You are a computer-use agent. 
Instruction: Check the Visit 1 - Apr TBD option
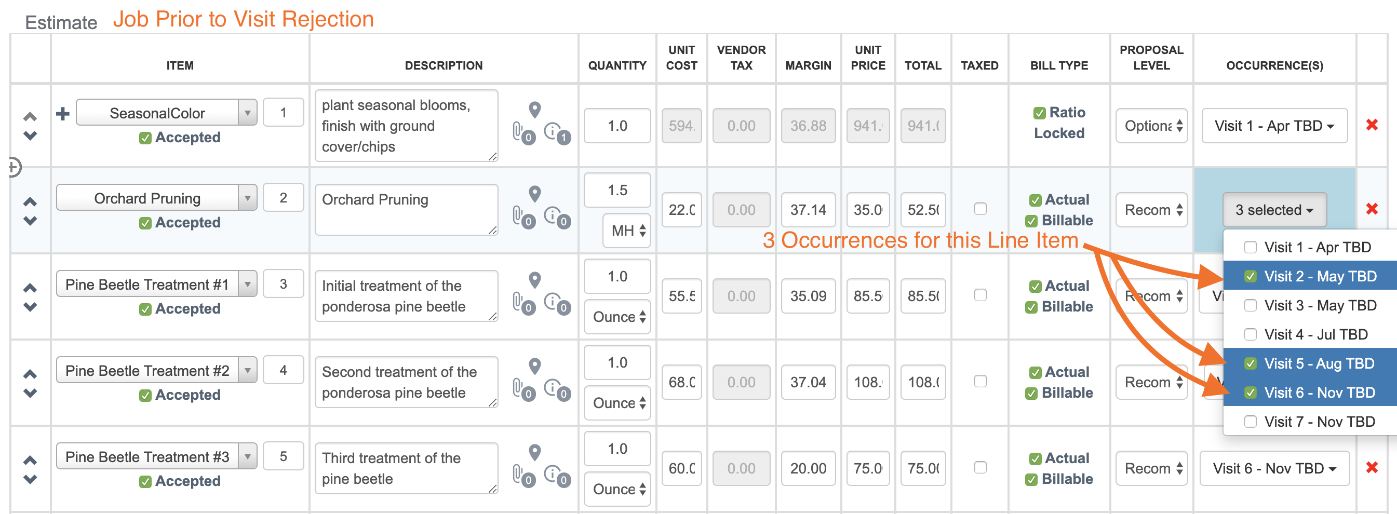point(1251,247)
